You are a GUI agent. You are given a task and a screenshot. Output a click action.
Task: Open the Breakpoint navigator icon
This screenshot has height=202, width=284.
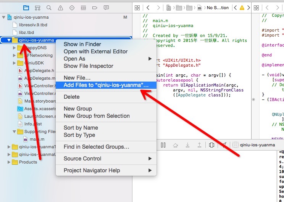click(x=95, y=8)
